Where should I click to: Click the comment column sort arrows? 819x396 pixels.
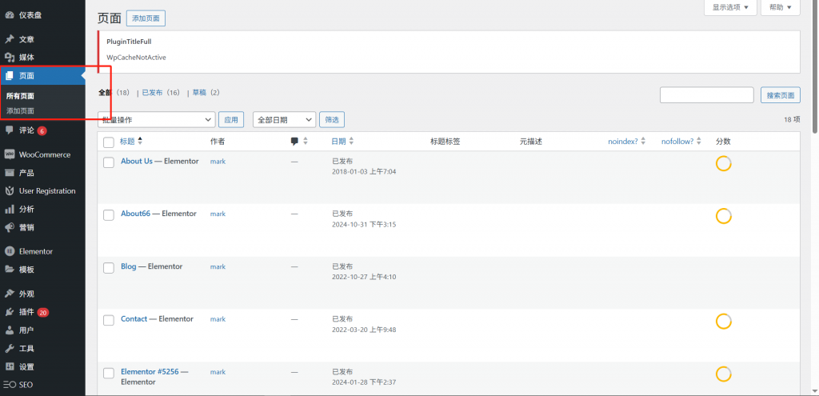[x=306, y=141]
